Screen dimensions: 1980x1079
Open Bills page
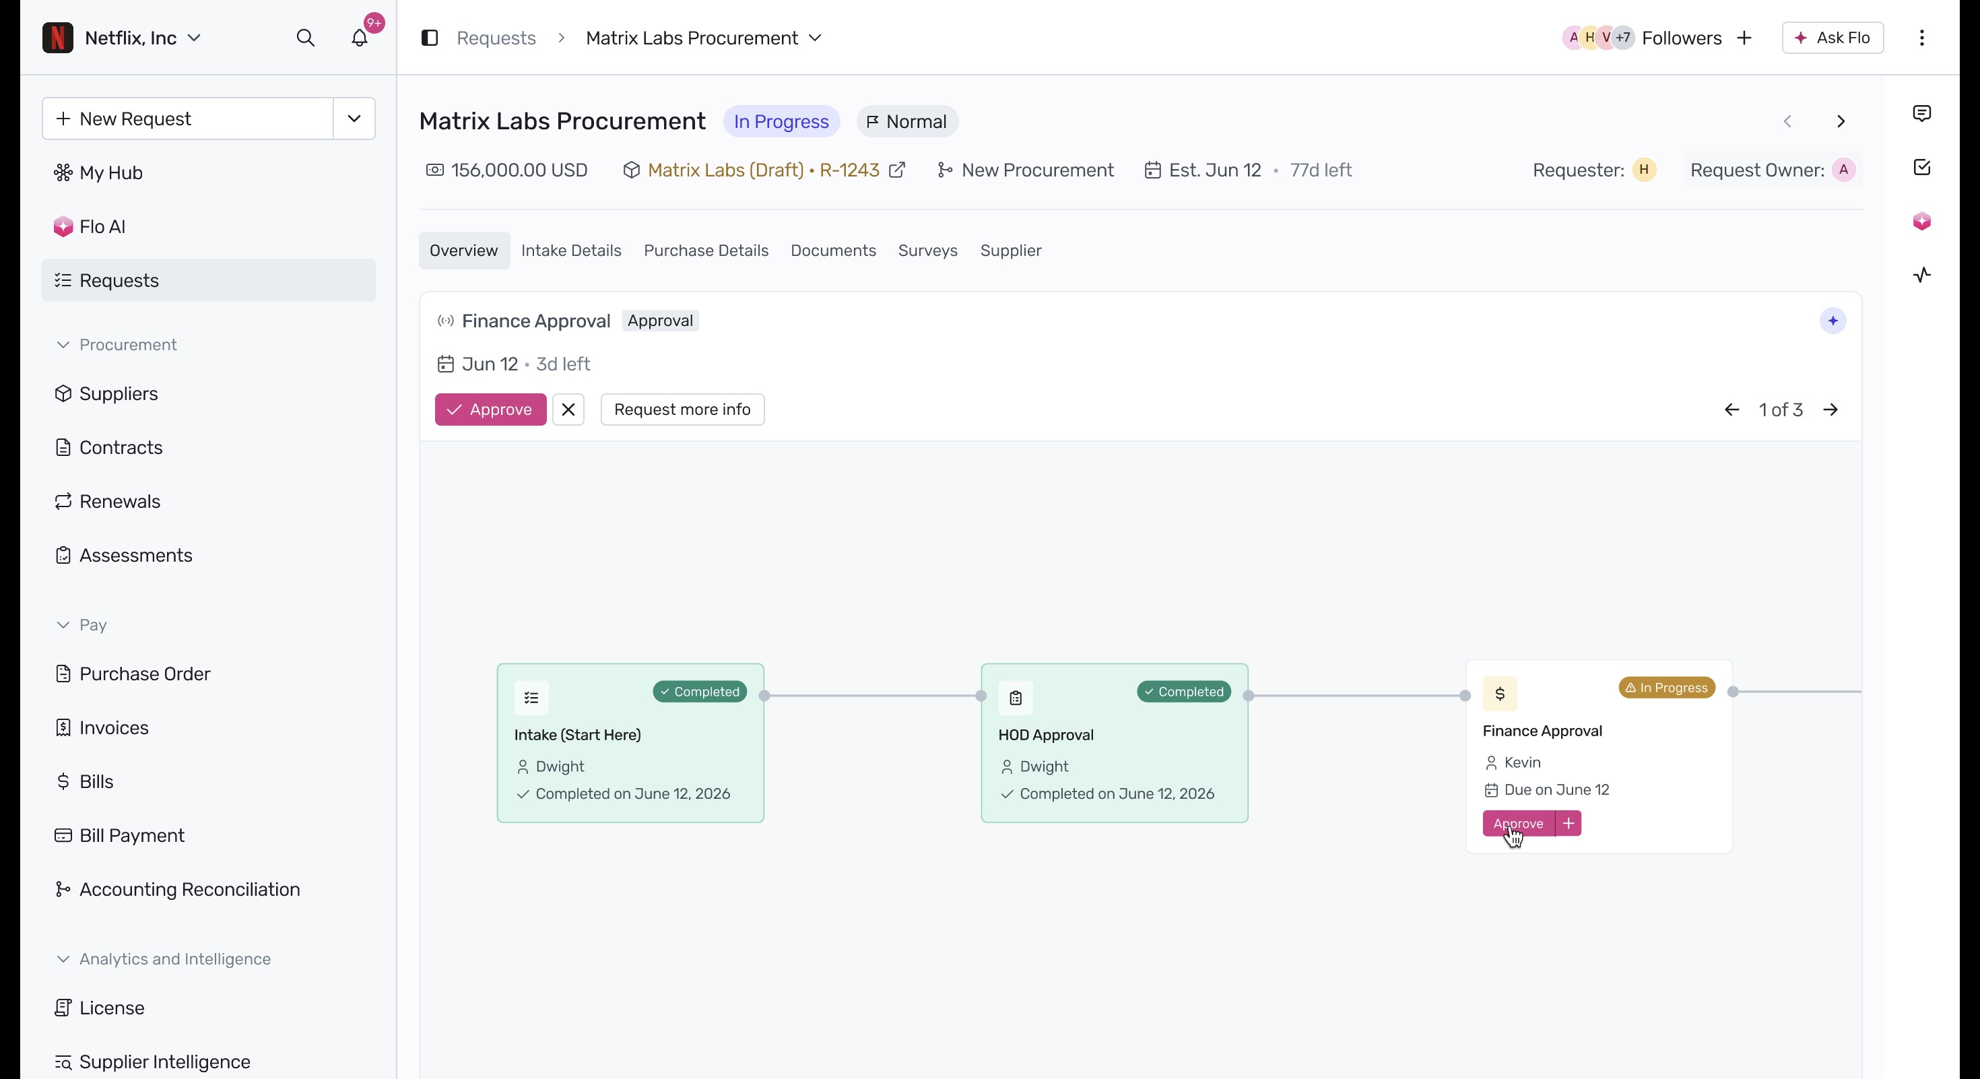(208, 781)
